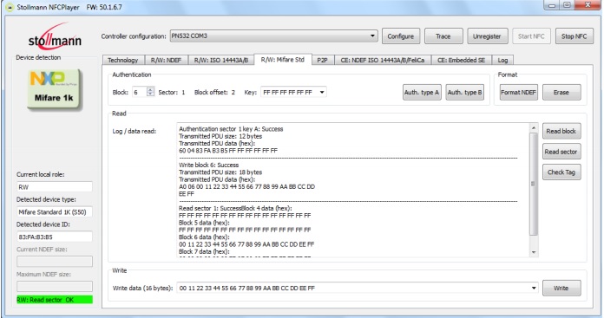604x318 pixels.
Task: Click the Trace button
Action: point(443,36)
